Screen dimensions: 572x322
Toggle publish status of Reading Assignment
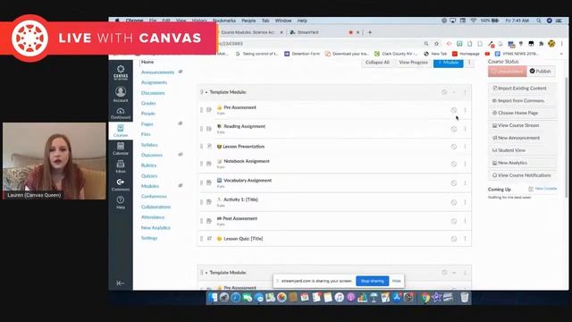click(454, 129)
